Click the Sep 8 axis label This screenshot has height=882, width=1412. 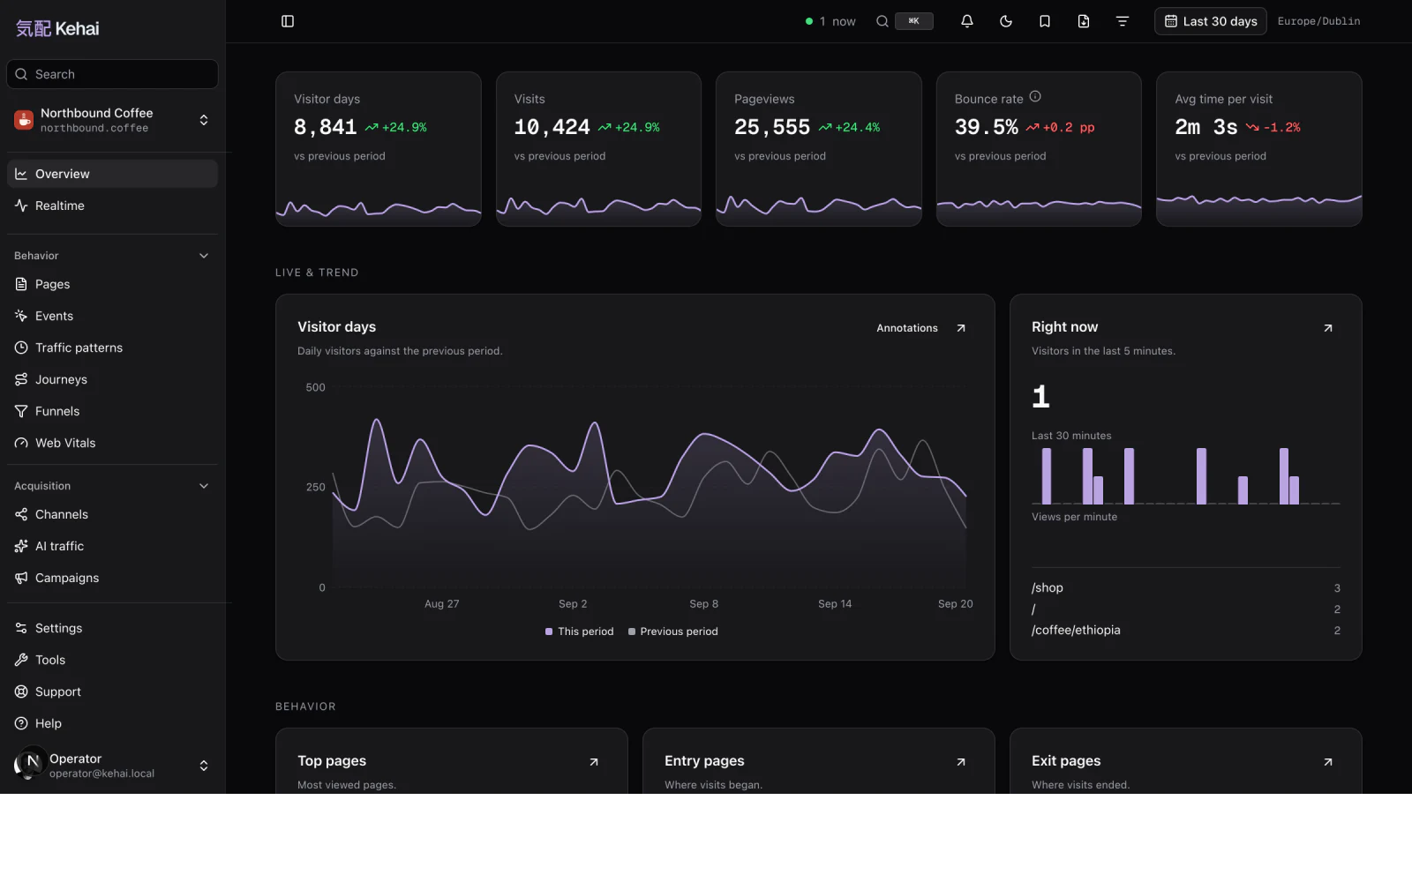[703, 604]
